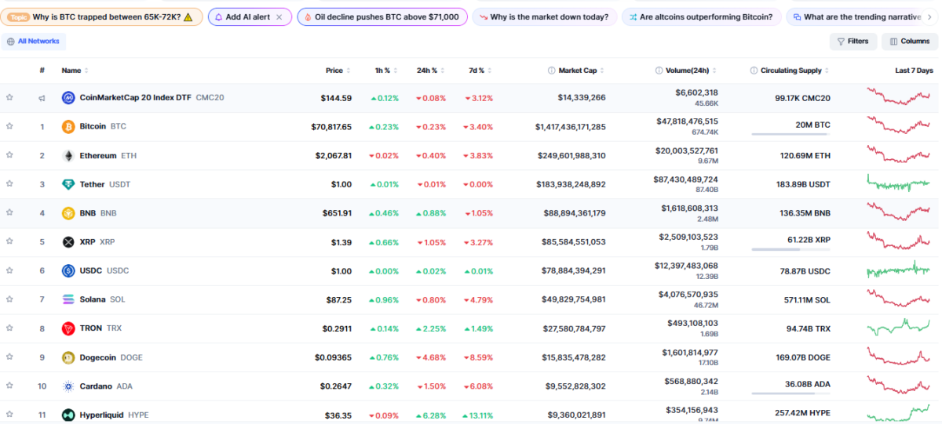Open the Ethereum ETH link

108,155
